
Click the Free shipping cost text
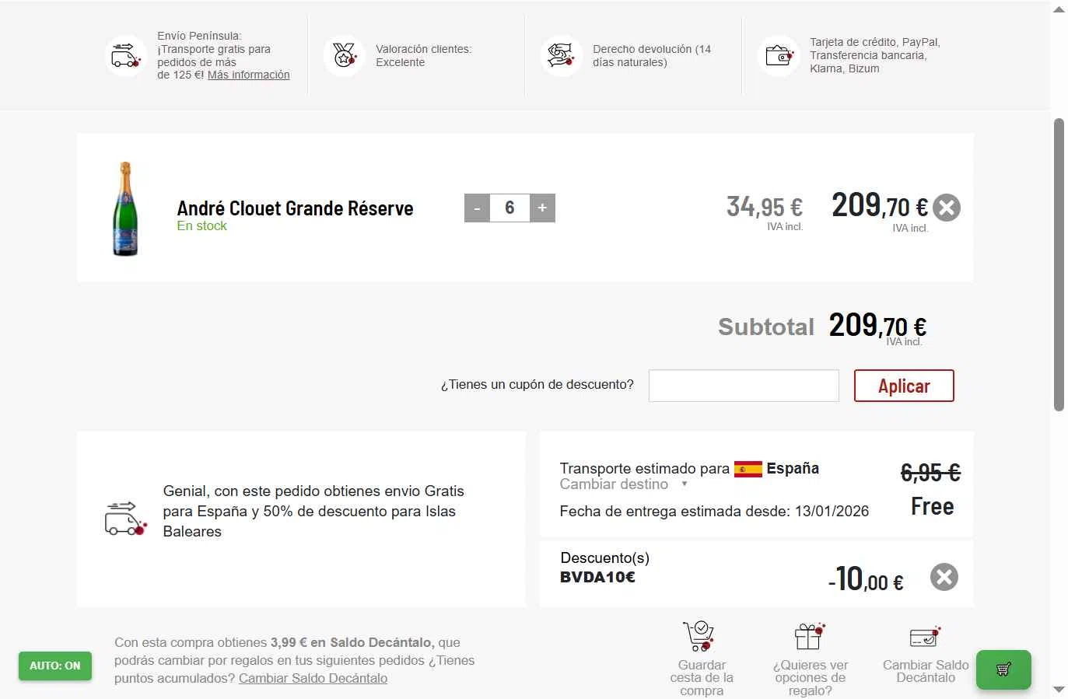pos(932,507)
